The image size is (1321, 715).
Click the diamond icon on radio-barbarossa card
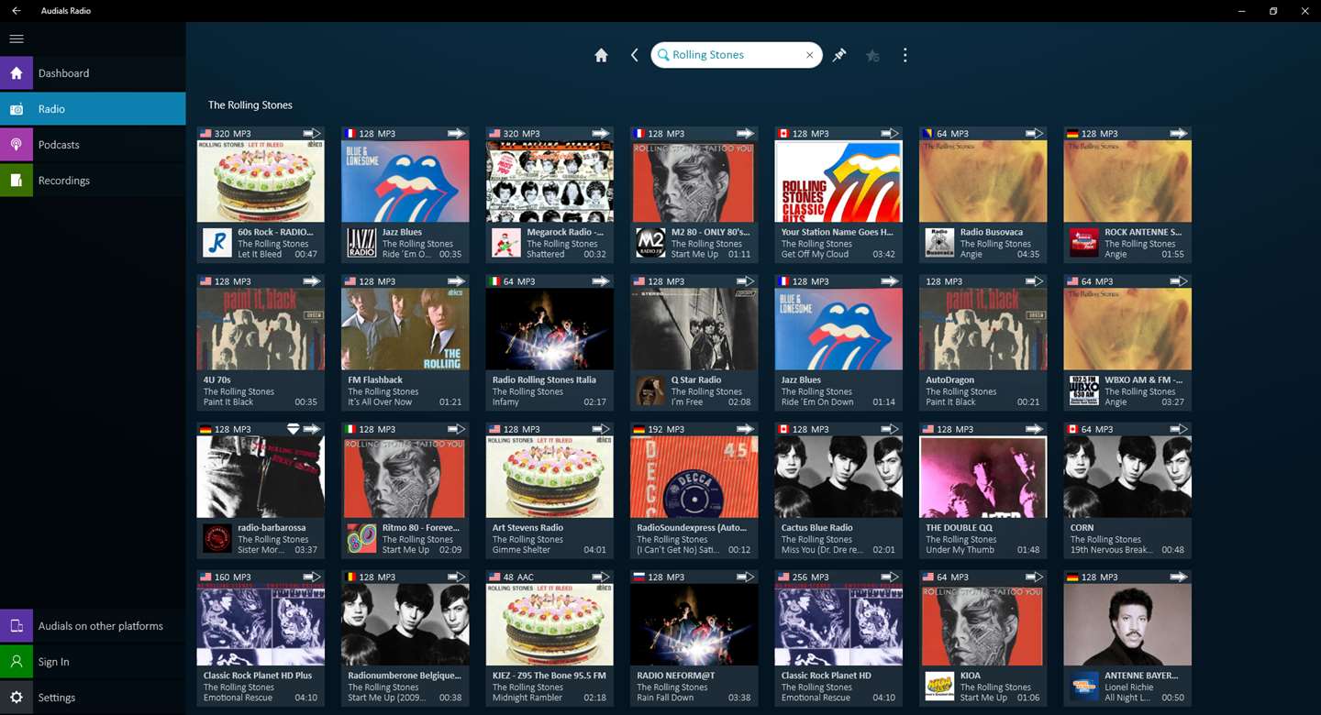pos(294,429)
